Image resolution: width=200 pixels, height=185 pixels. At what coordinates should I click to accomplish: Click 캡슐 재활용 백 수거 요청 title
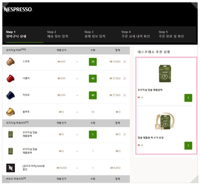pyautogui.click(x=150, y=138)
